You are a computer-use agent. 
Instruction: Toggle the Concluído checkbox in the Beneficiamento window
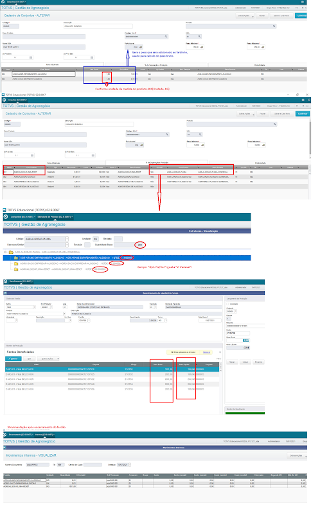pyautogui.click(x=227, y=304)
